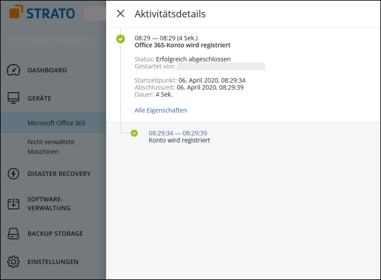Screen dimensions: 381x280
Task: Select the Dashboard speedometer icon
Action: (x=13, y=70)
